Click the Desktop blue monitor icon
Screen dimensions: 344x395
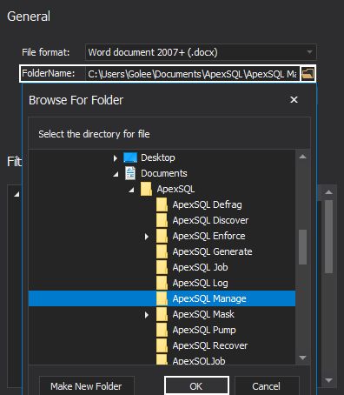pyautogui.click(x=130, y=157)
